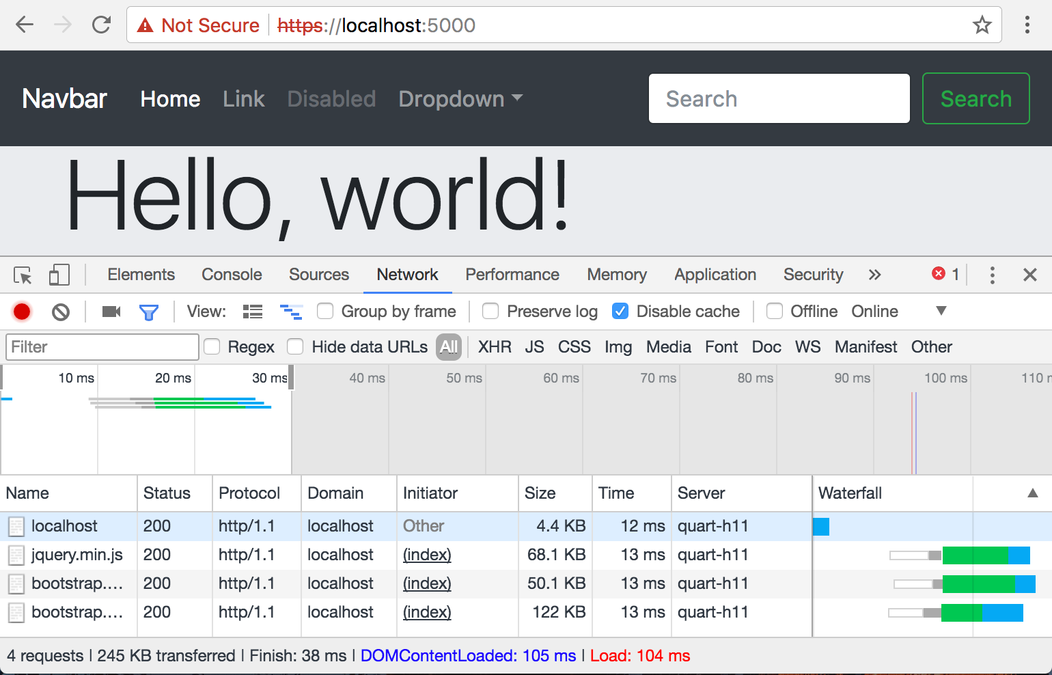Clear the network requests log
Image resolution: width=1052 pixels, height=675 pixels.
[60, 311]
